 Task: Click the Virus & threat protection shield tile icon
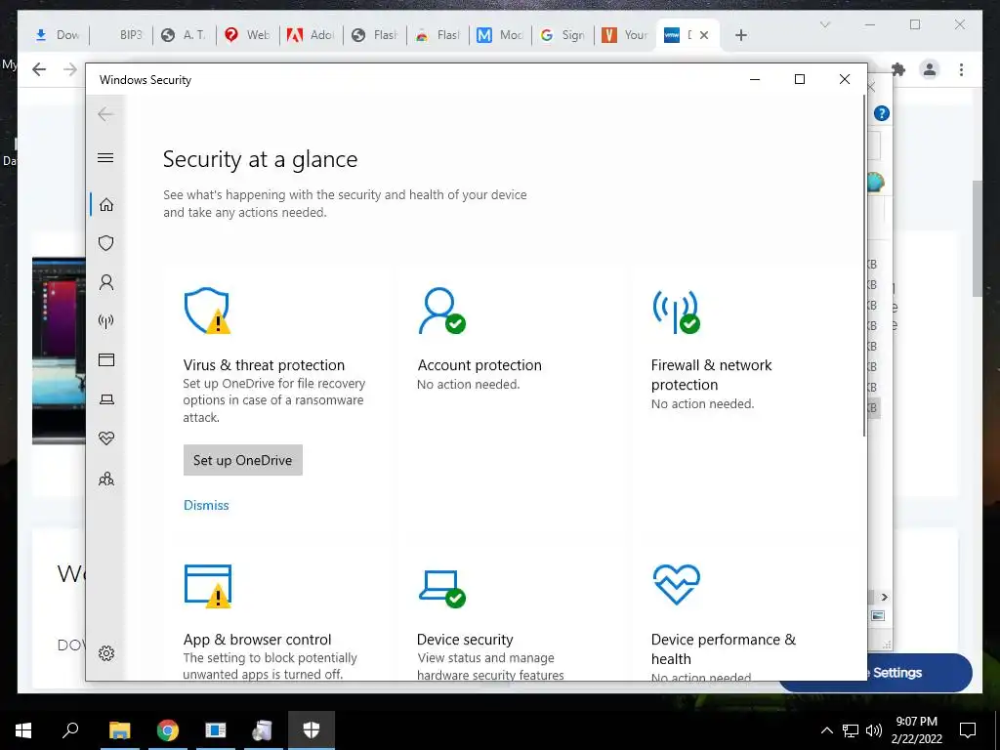(207, 311)
